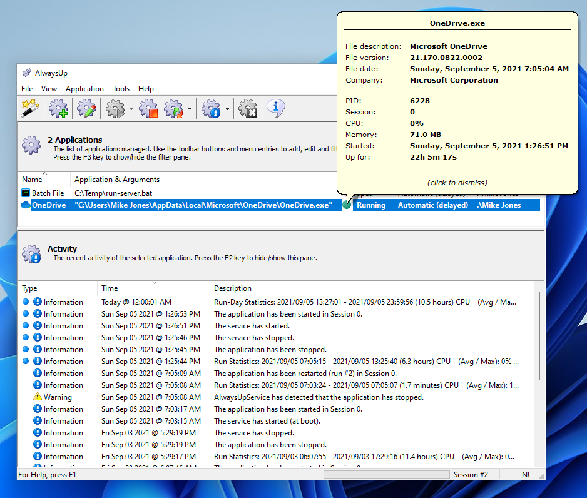Click info icon of 5:29:17 PM entry
The height and width of the screenshot is (498, 587).
pyautogui.click(x=38, y=456)
